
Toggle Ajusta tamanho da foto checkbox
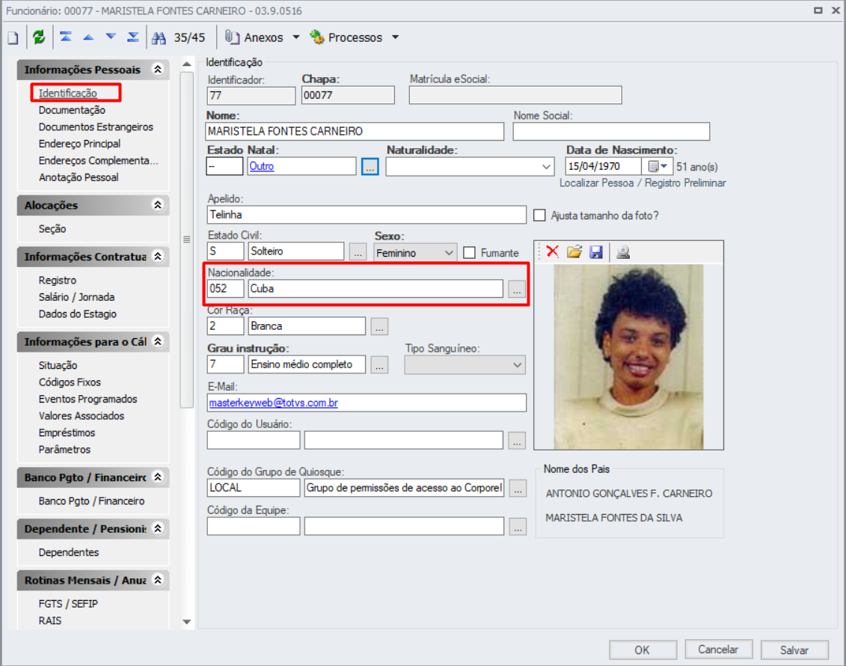[539, 216]
